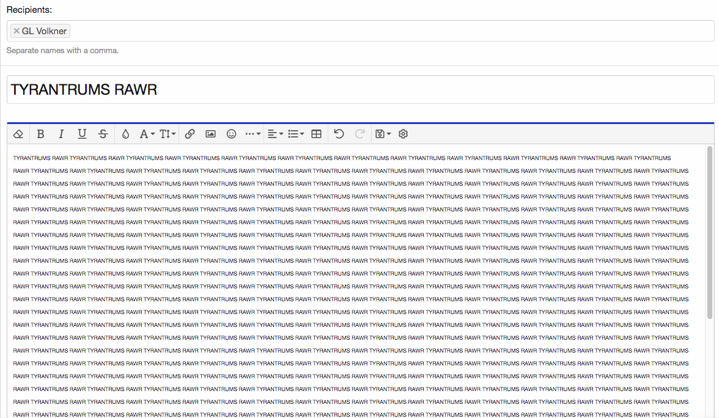The image size is (719, 418).
Task: Open the text color droplet picker
Action: point(125,134)
